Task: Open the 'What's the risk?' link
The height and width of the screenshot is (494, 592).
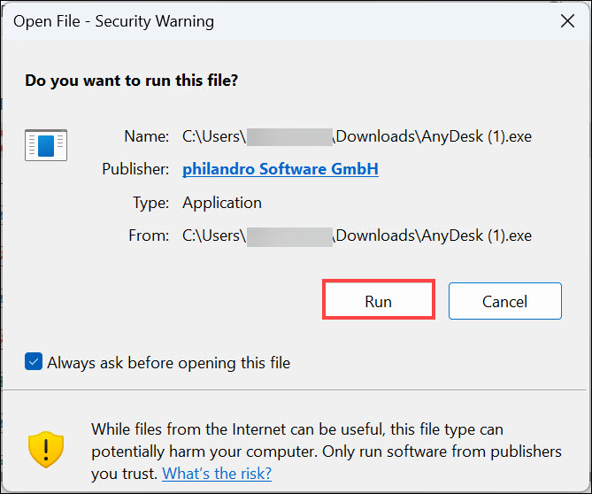Action: [218, 474]
